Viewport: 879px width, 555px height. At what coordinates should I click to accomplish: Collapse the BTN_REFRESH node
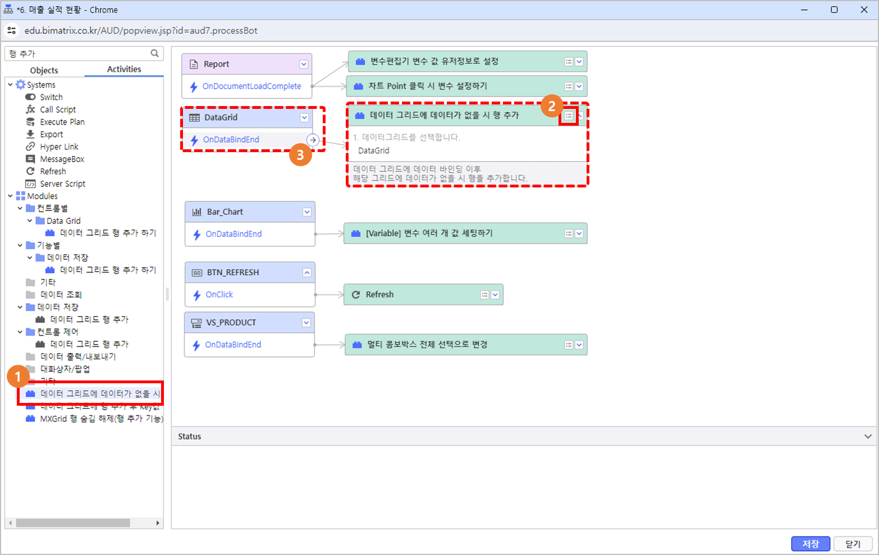point(307,273)
